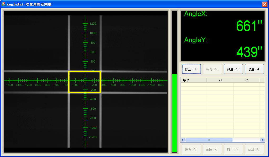This screenshot has width=269, height=157.
Task: Click the green vertical level bar
Action: 174,113
